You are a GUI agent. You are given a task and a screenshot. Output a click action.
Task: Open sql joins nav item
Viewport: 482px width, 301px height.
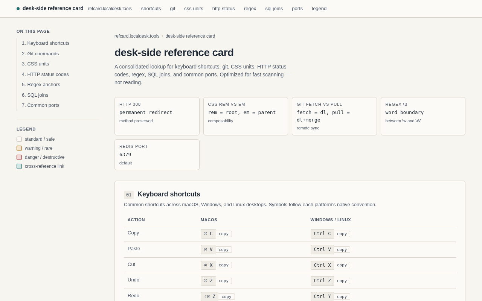[x=274, y=8]
